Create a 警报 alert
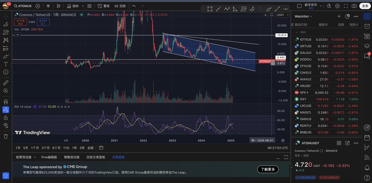The image size is (372, 183). [x=104, y=6]
